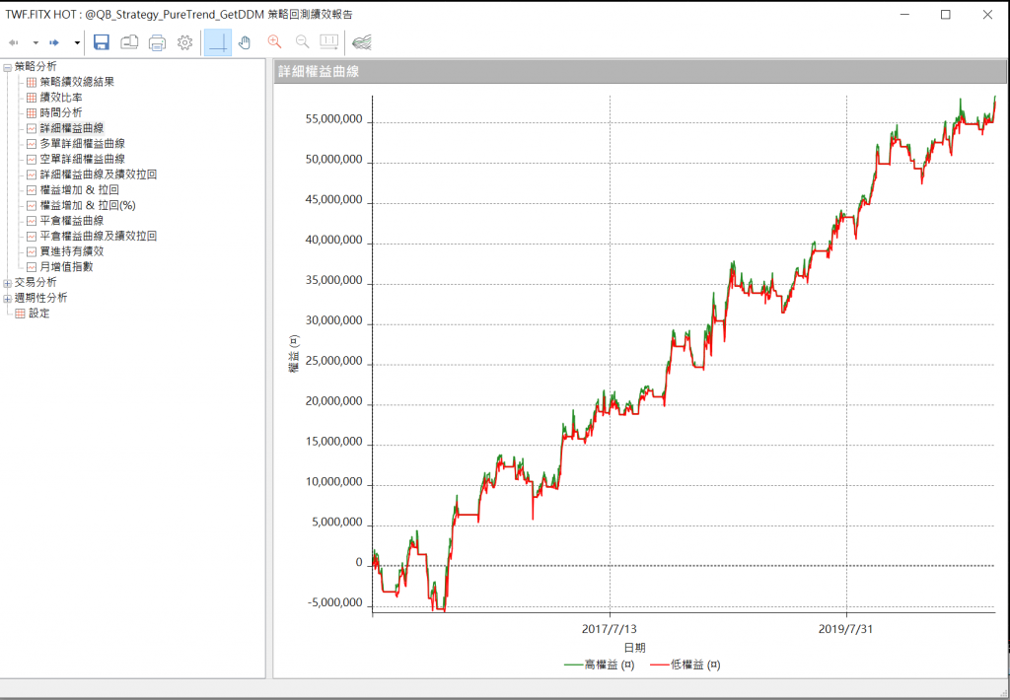Click the blue forward navigation arrow
The image size is (1010, 700).
click(x=55, y=43)
